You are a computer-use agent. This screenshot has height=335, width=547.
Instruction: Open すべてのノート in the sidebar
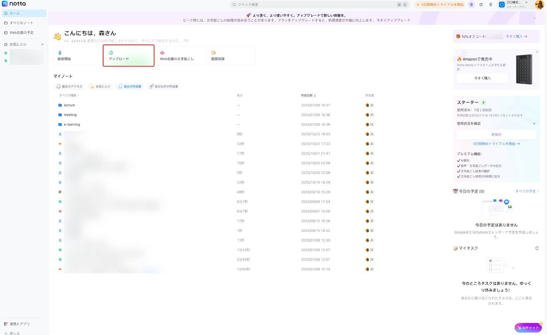(x=21, y=23)
